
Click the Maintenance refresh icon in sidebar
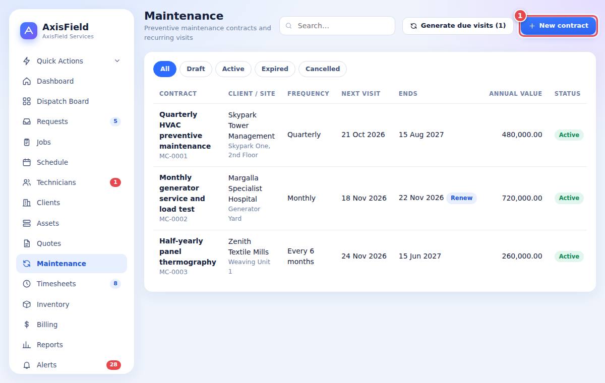pyautogui.click(x=27, y=264)
